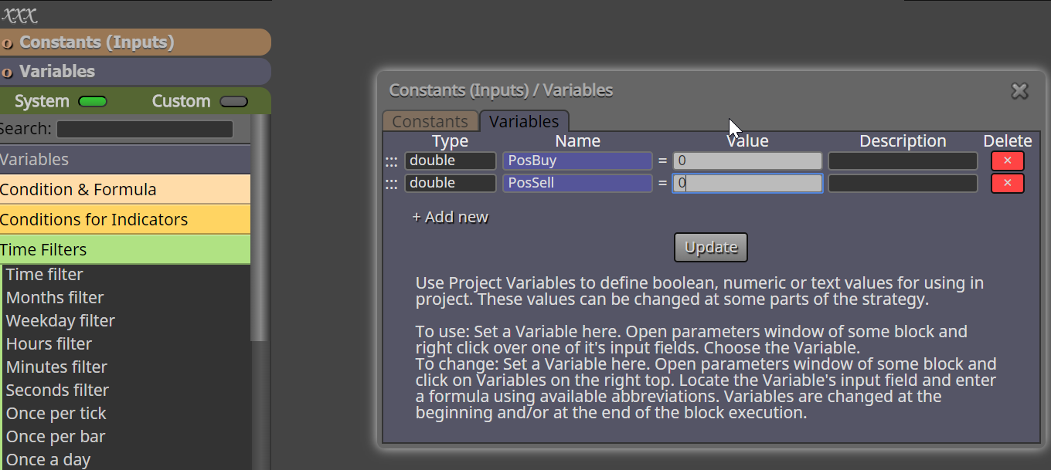Click the Update button

coord(711,248)
